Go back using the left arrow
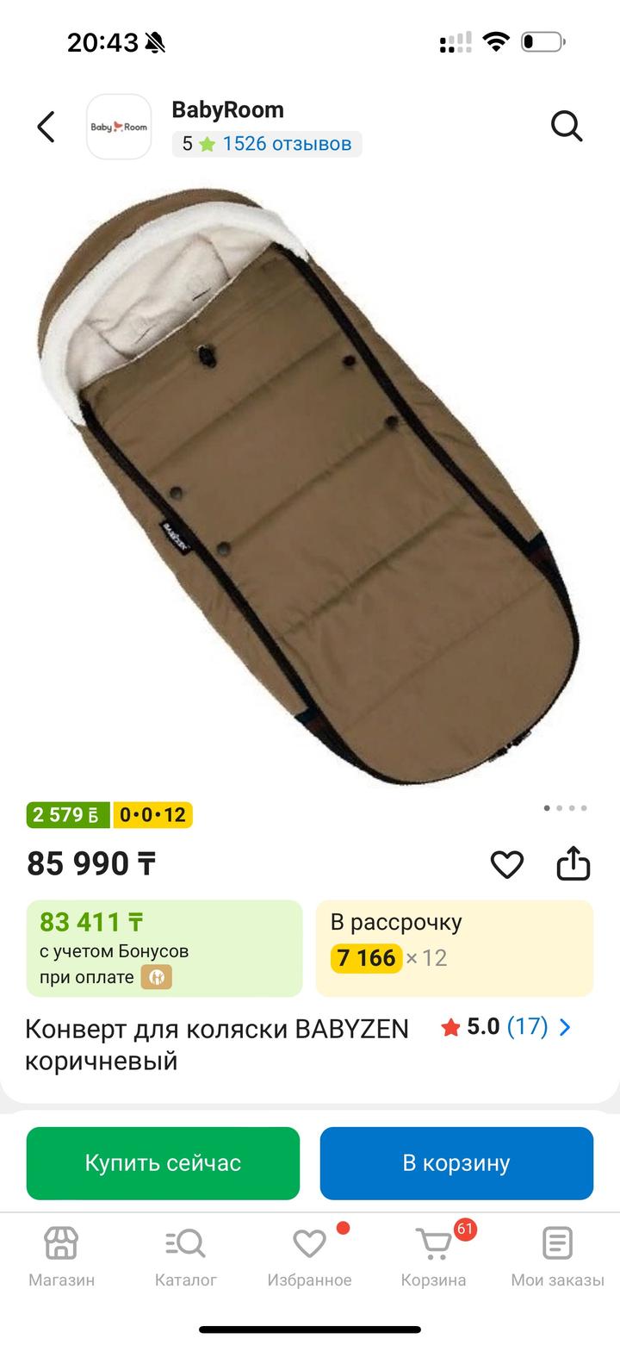The height and width of the screenshot is (1345, 620). click(46, 127)
